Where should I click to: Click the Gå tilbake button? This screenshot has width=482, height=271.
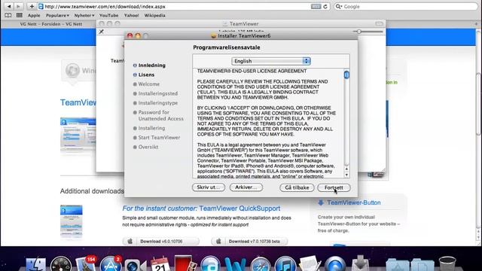click(x=297, y=187)
